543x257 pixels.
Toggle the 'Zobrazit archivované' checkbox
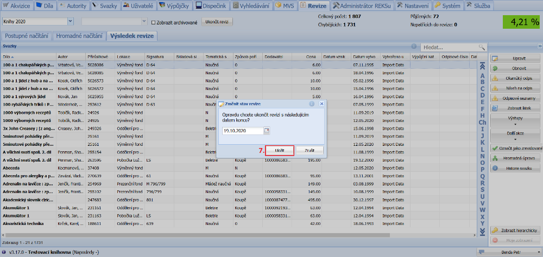[153, 22]
